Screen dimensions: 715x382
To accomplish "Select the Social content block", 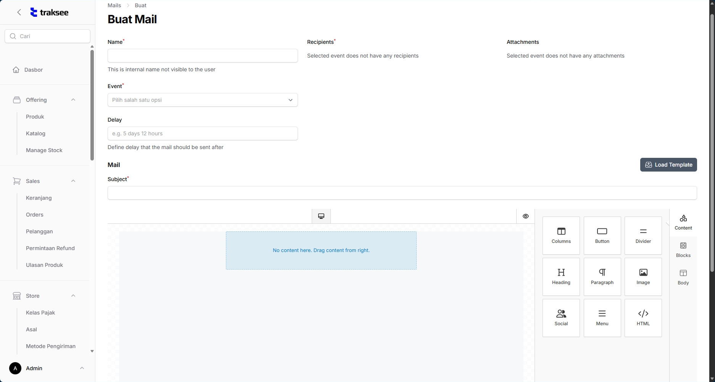I will point(561,318).
